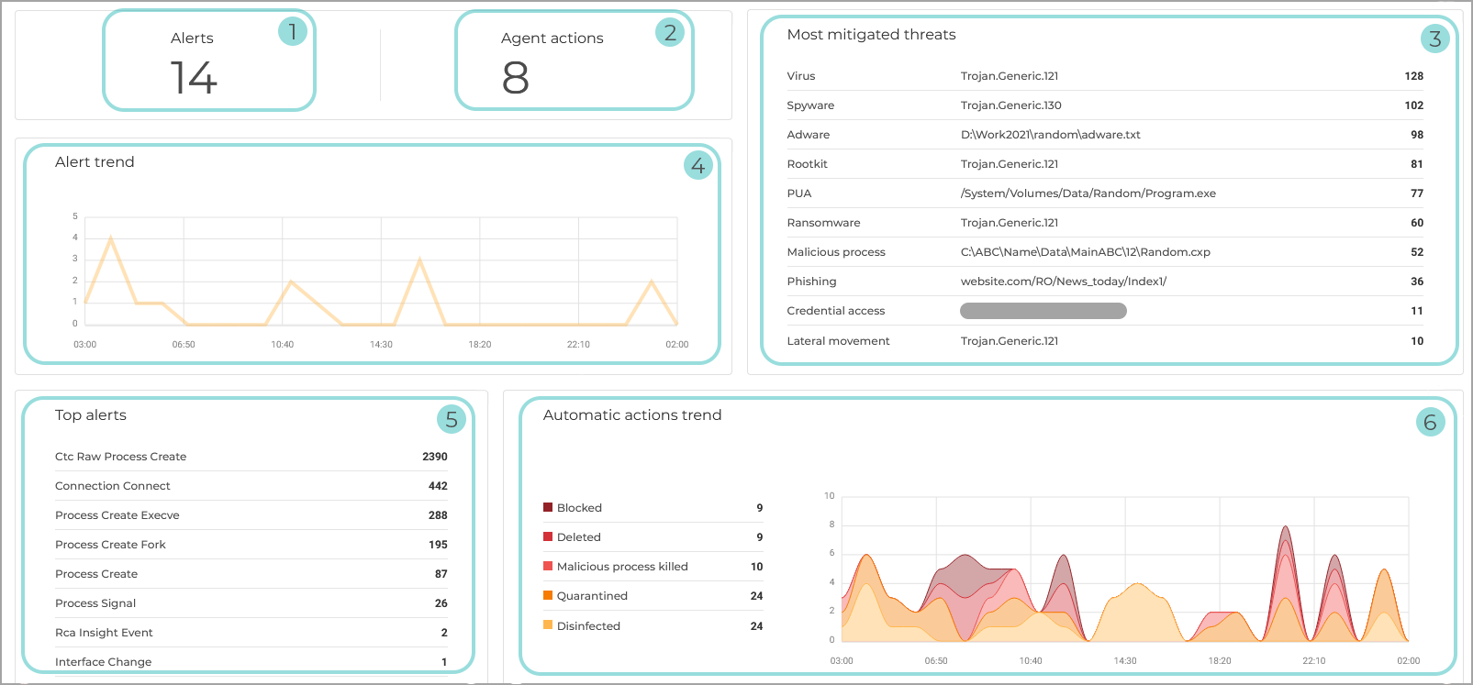
Task: Select the Connection Connect alert row
Action: 113,486
